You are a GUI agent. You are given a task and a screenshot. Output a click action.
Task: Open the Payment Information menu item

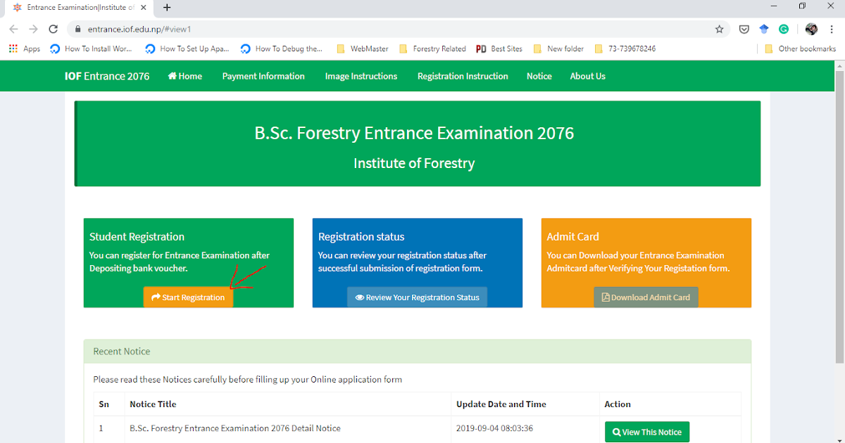coord(263,76)
